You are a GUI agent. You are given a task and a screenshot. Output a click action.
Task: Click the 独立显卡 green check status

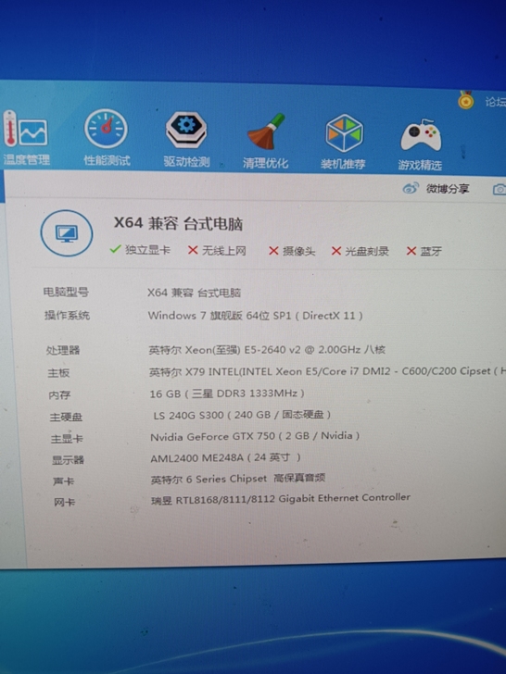coord(140,250)
